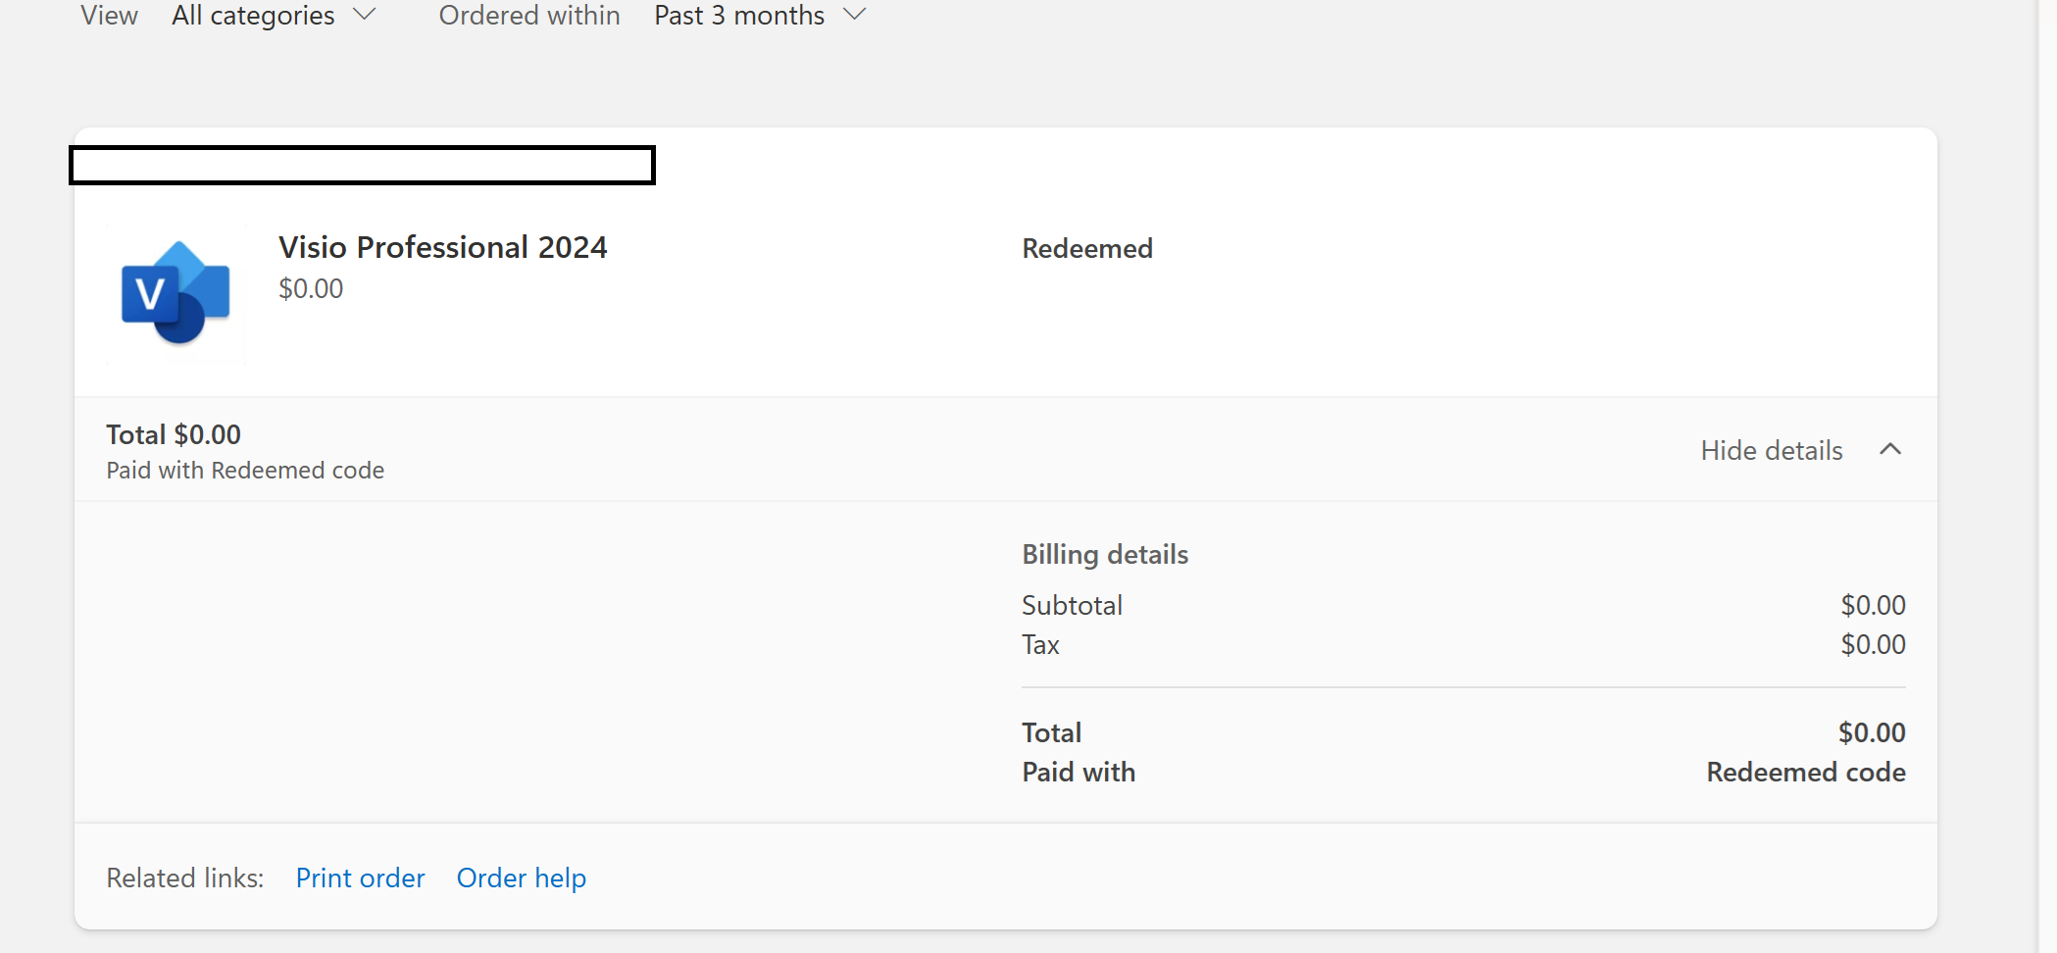Click the redacted order number field
The image size is (2057, 953).
coord(362,166)
